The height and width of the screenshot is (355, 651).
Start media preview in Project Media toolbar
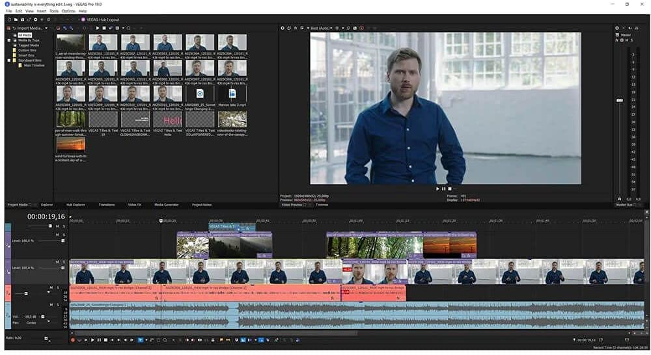98,28
